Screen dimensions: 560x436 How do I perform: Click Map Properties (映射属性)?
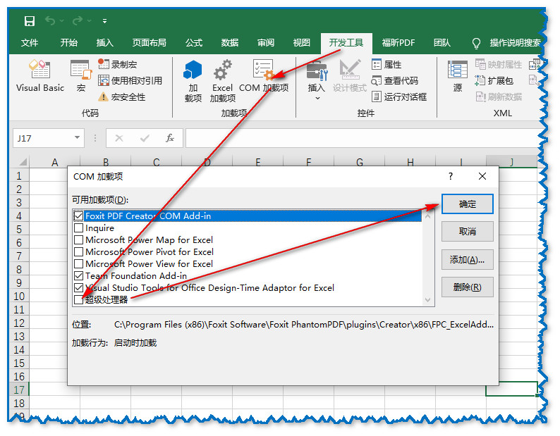499,65
